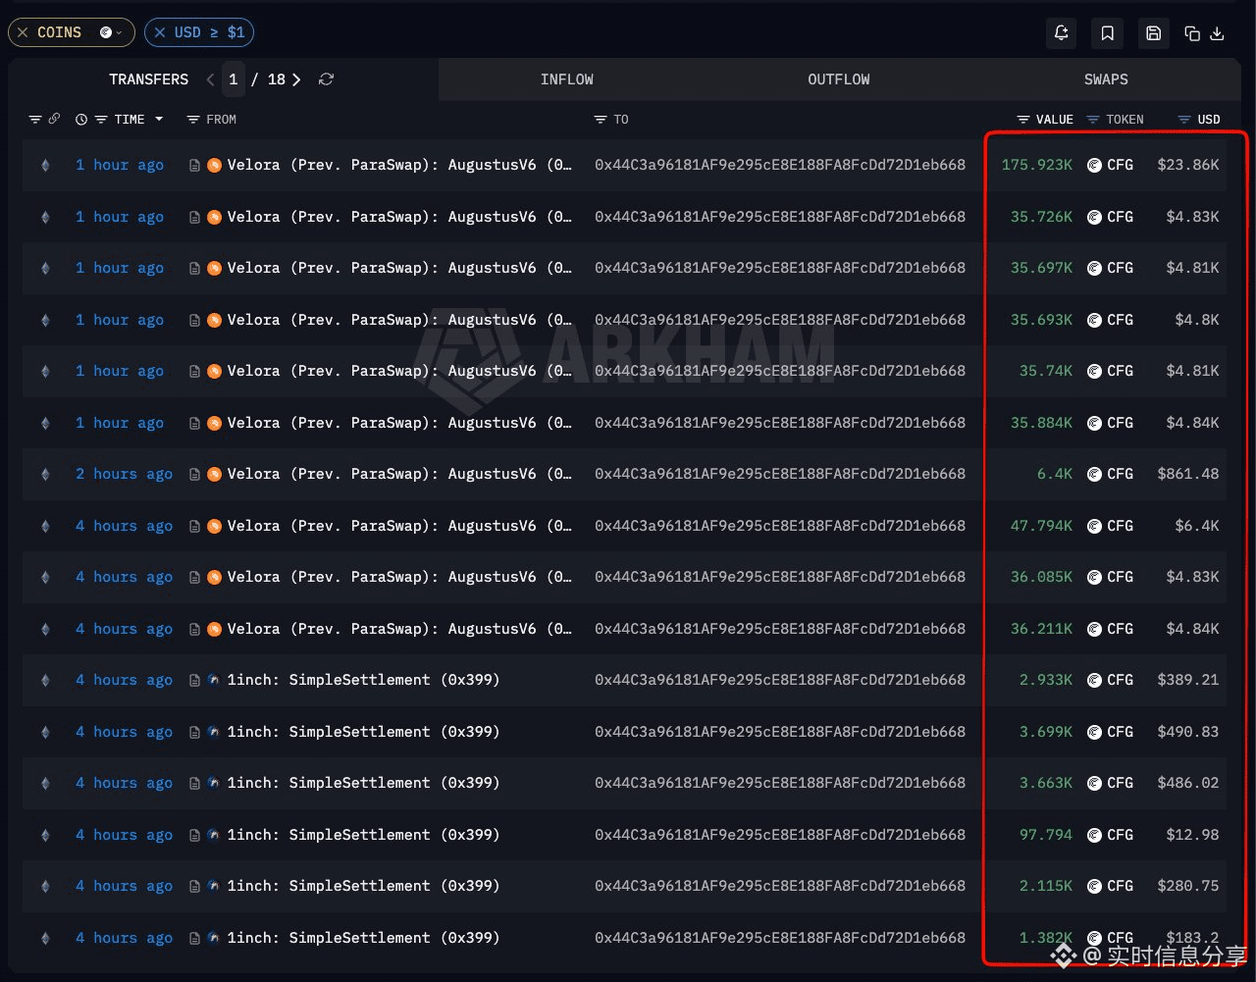Viewport: 1256px width, 982px height.
Task: Click the contract document icon in the 35.884K row
Action: (x=195, y=423)
